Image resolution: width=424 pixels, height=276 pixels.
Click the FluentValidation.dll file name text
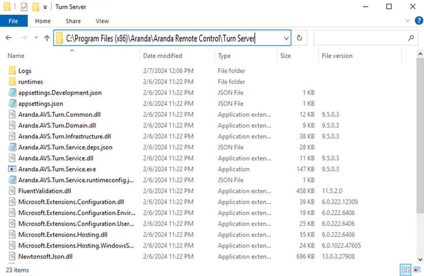pos(44,191)
